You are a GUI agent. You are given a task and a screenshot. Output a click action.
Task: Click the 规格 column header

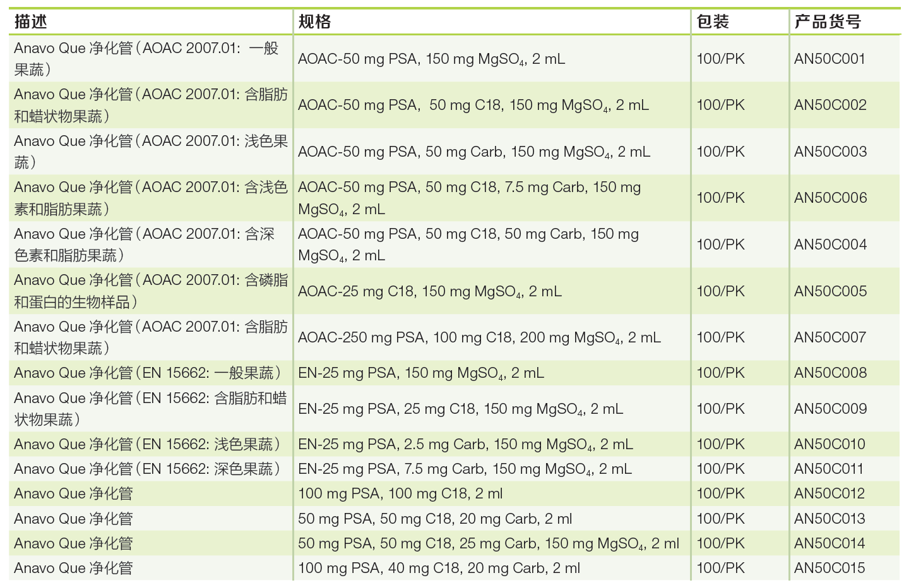(x=314, y=22)
